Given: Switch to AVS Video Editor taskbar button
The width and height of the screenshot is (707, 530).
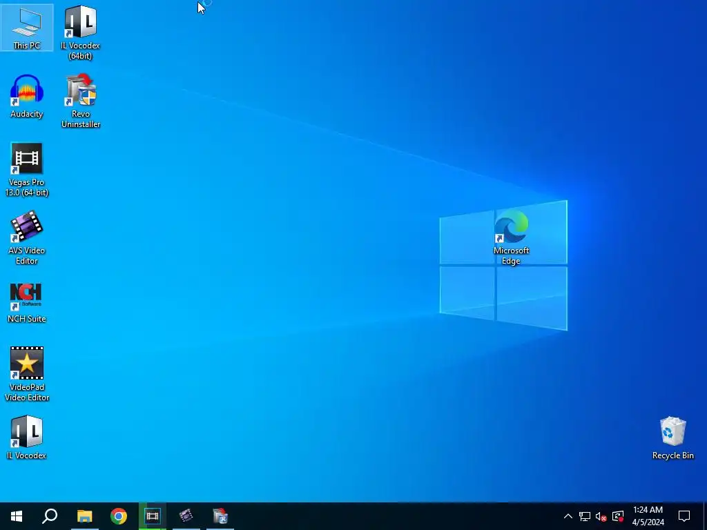Looking at the screenshot, I should [186, 516].
